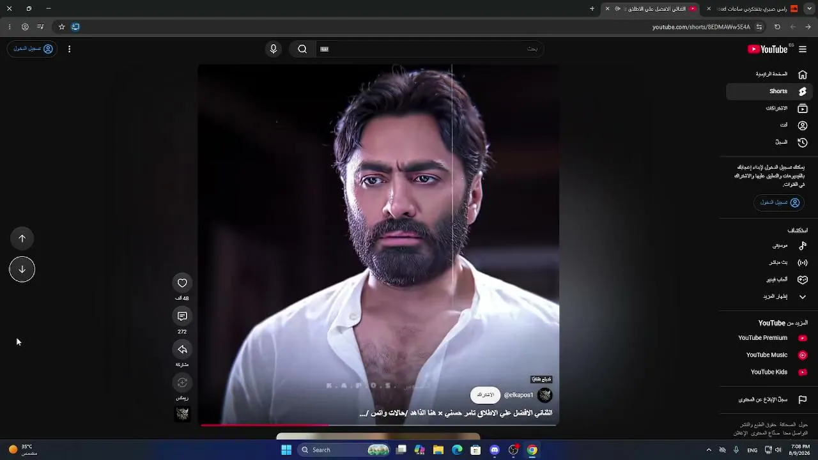Open the Short's comments
The height and width of the screenshot is (460, 818).
pyautogui.click(x=182, y=316)
